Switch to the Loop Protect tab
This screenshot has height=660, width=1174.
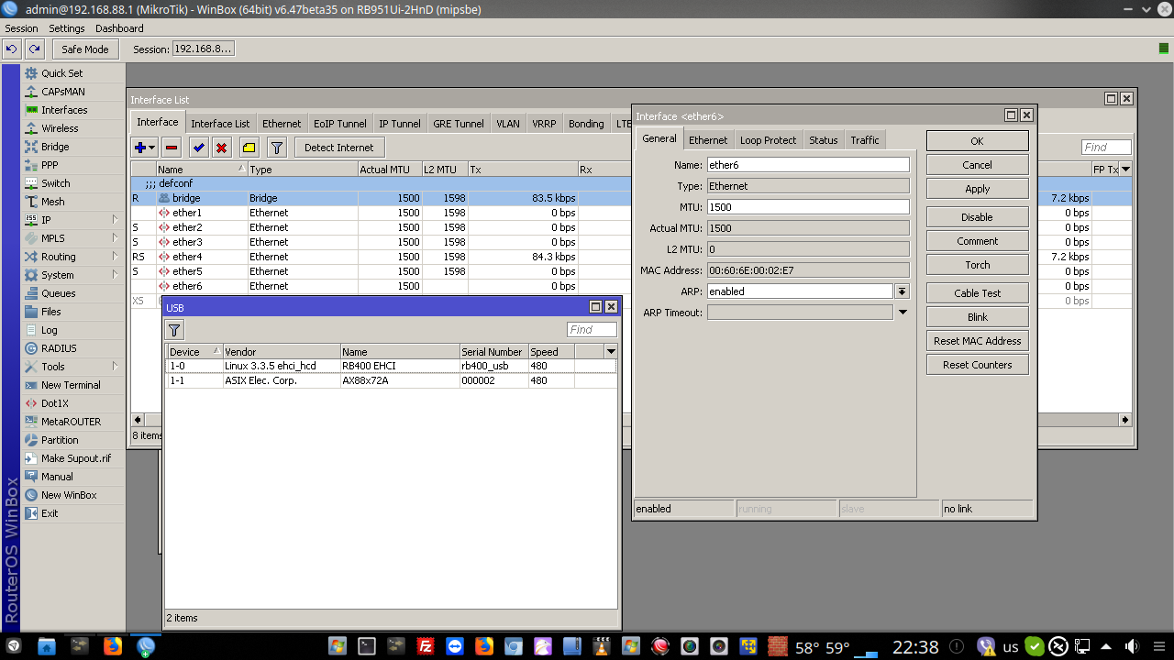click(768, 140)
